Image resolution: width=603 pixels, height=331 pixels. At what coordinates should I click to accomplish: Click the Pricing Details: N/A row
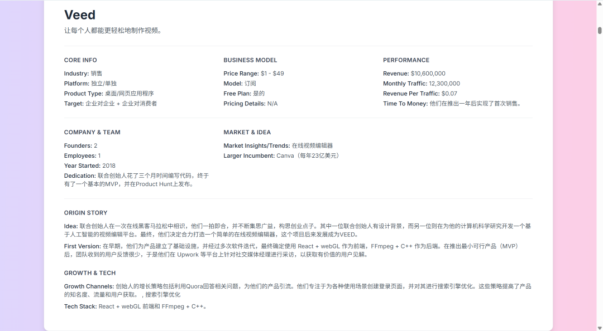click(x=250, y=103)
